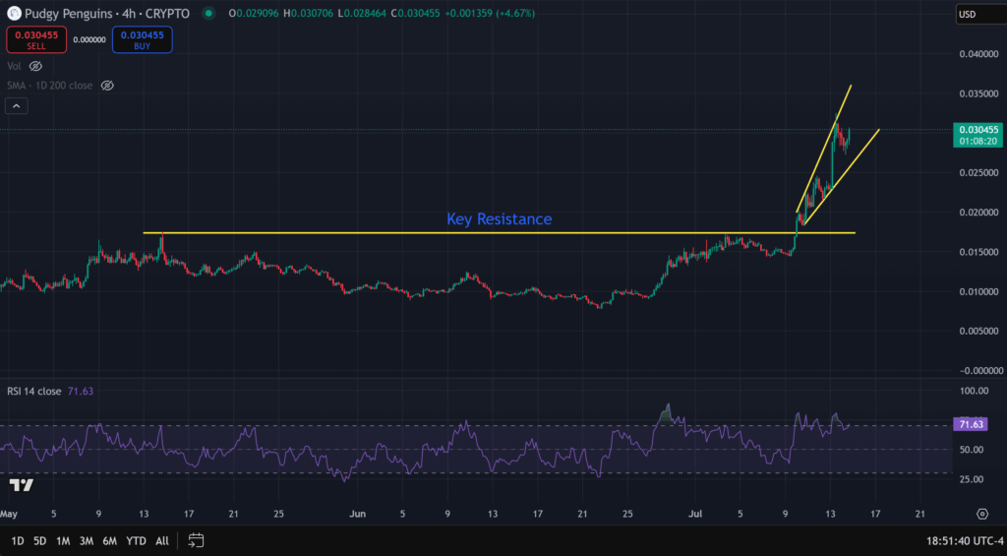Switch to the YTD time range
The width and height of the screenshot is (1007, 556).
pyautogui.click(x=137, y=540)
